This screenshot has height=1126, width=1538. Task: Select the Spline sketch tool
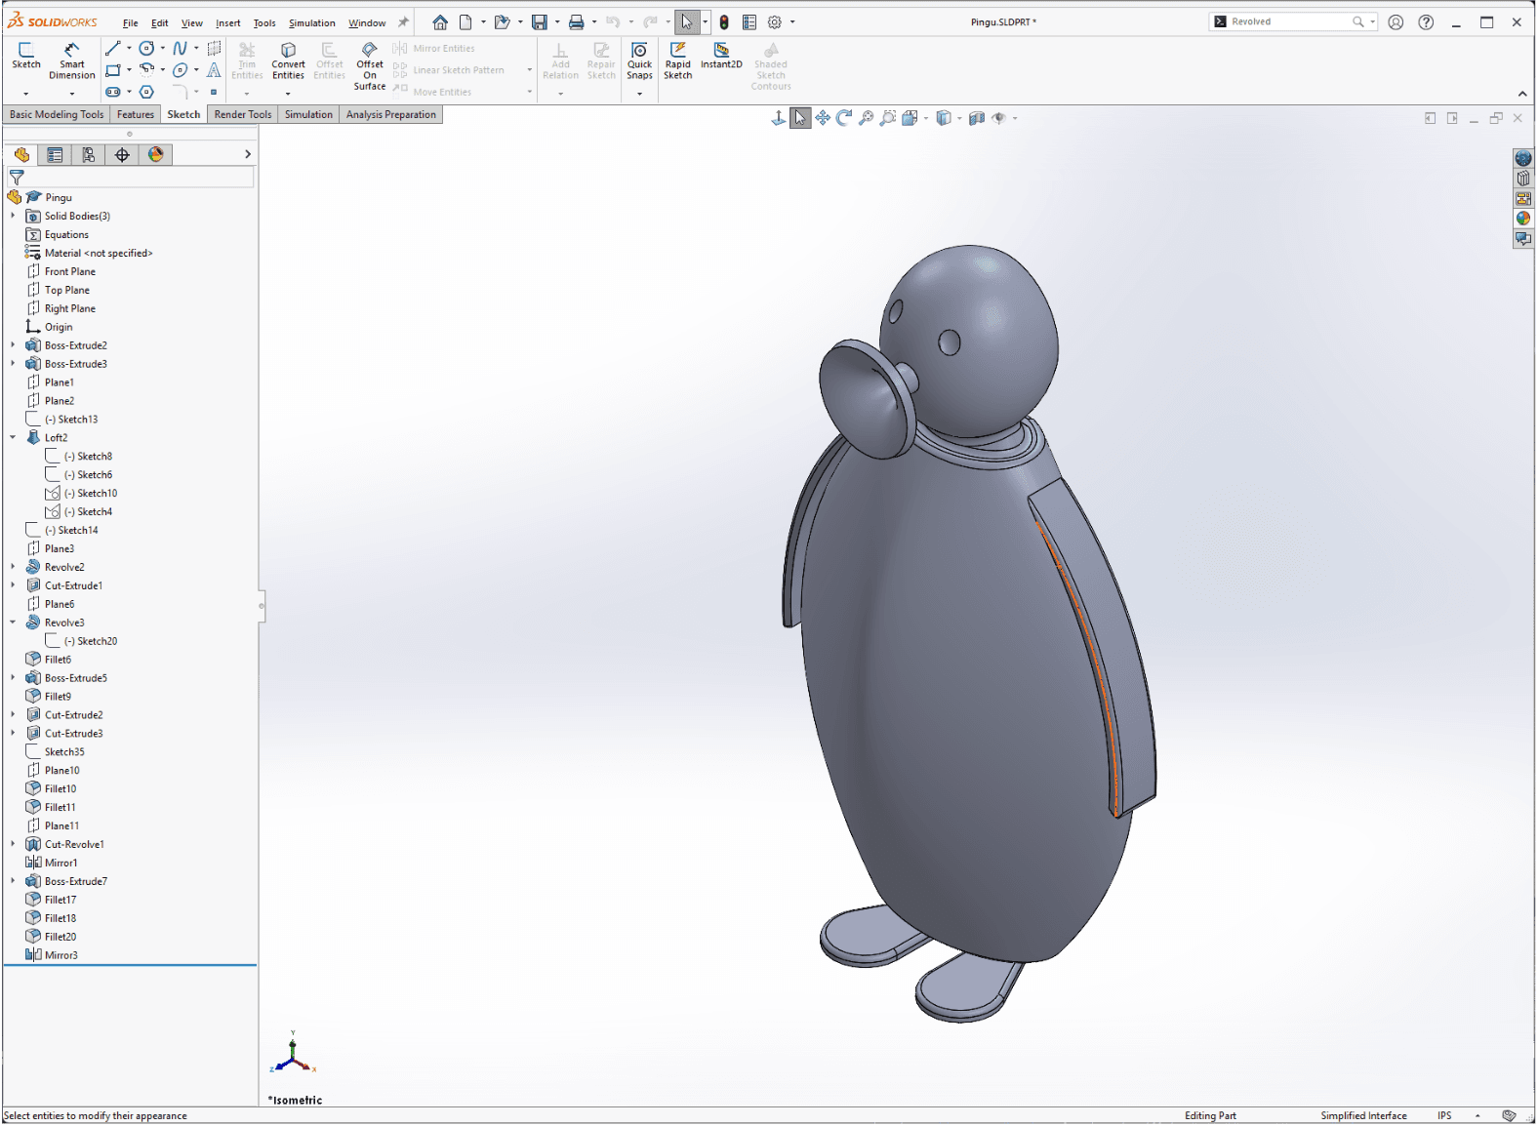pos(181,49)
